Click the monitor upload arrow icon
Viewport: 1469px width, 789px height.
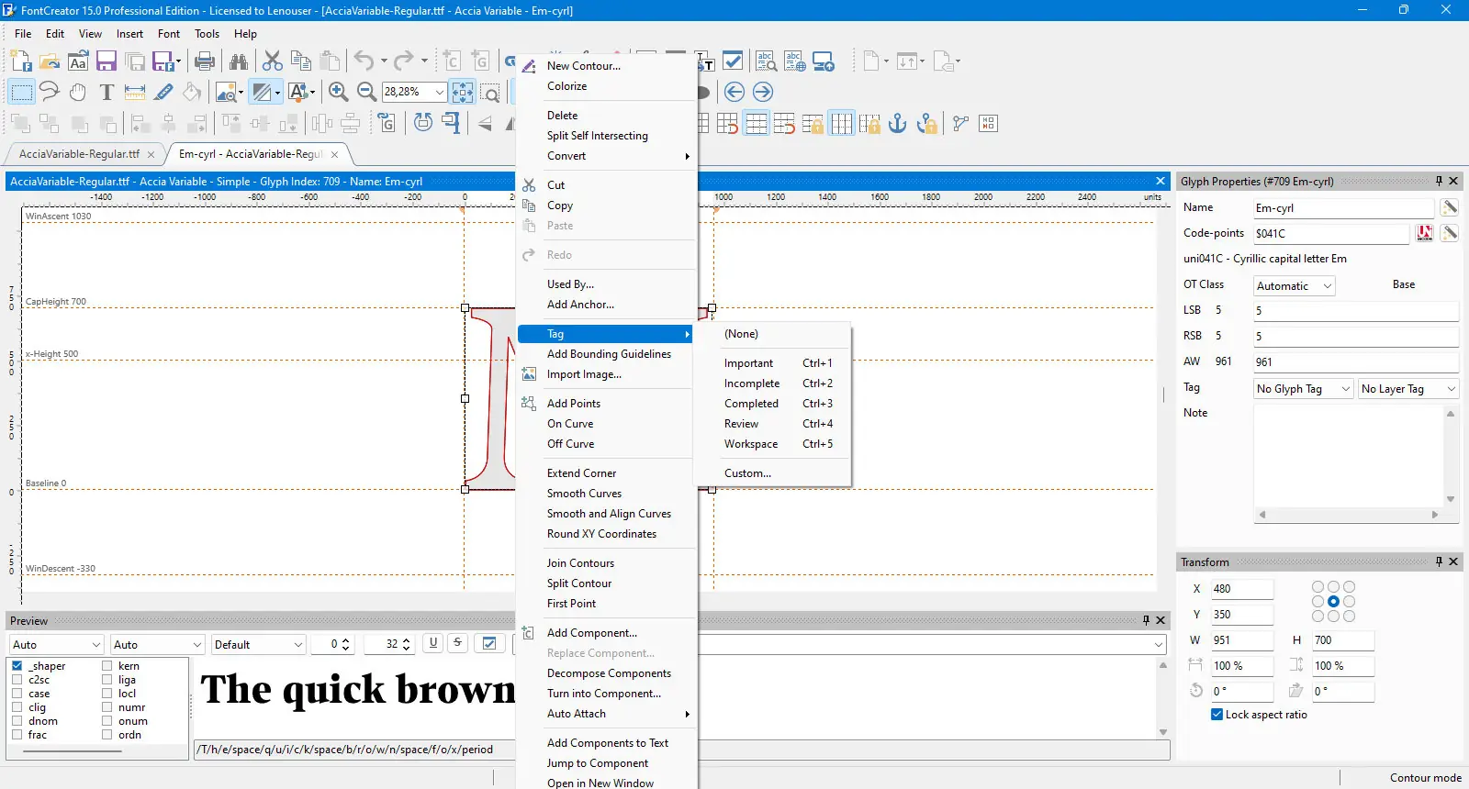click(x=824, y=61)
